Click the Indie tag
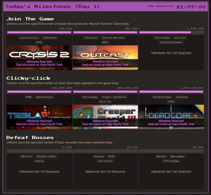 pyautogui.click(x=39, y=161)
